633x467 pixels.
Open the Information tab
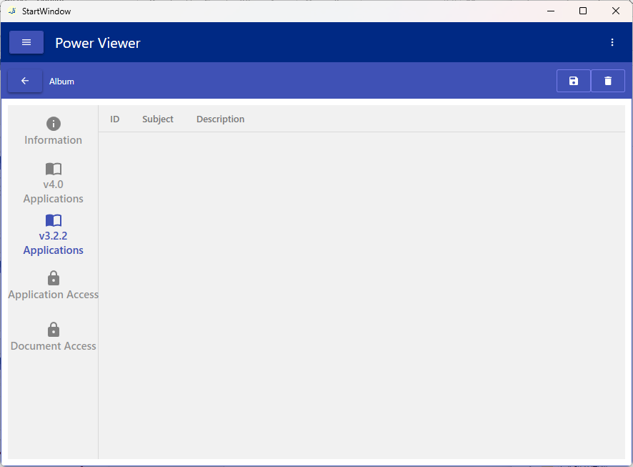pos(54,132)
